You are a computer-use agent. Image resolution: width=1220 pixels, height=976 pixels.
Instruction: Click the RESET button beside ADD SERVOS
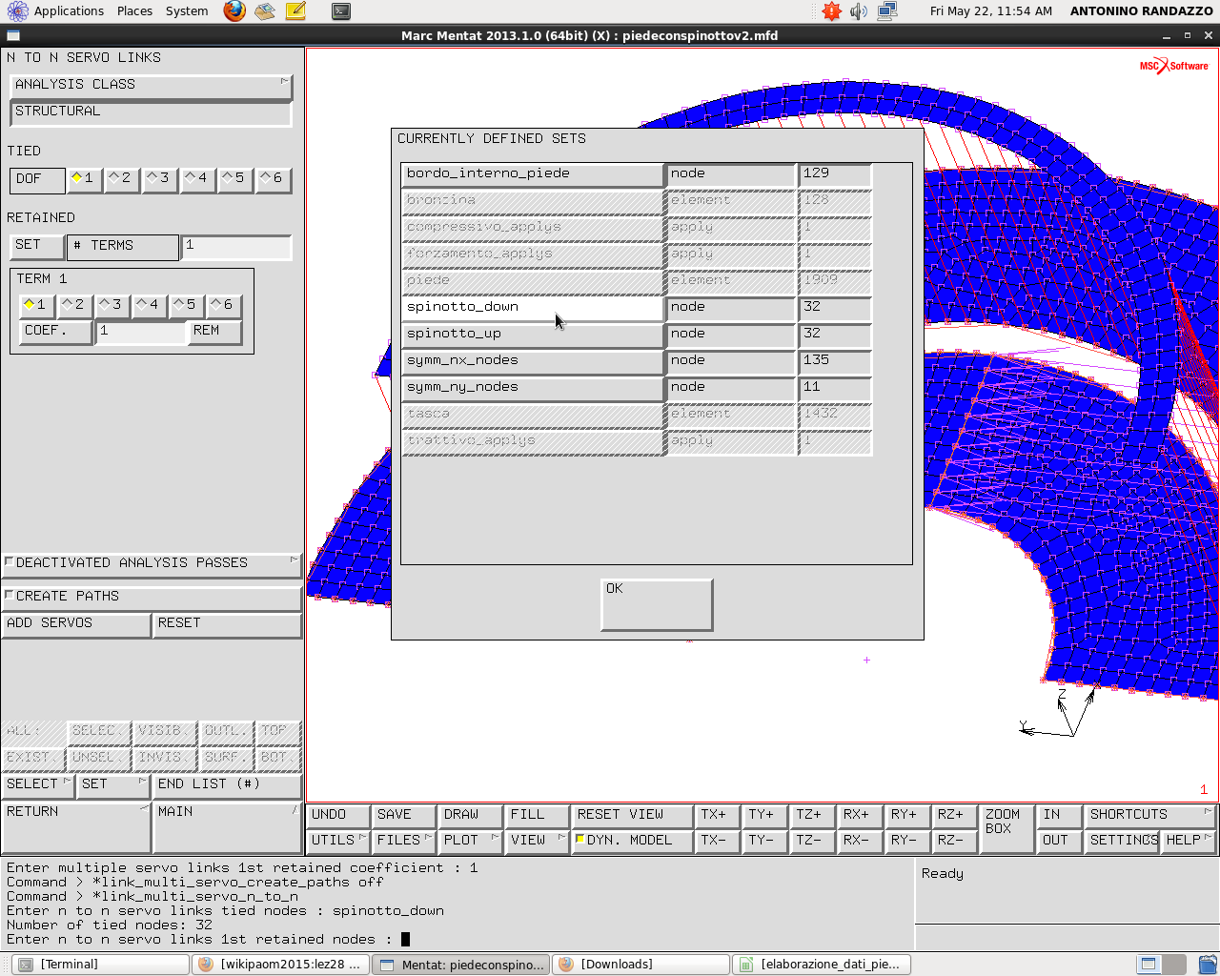227,624
